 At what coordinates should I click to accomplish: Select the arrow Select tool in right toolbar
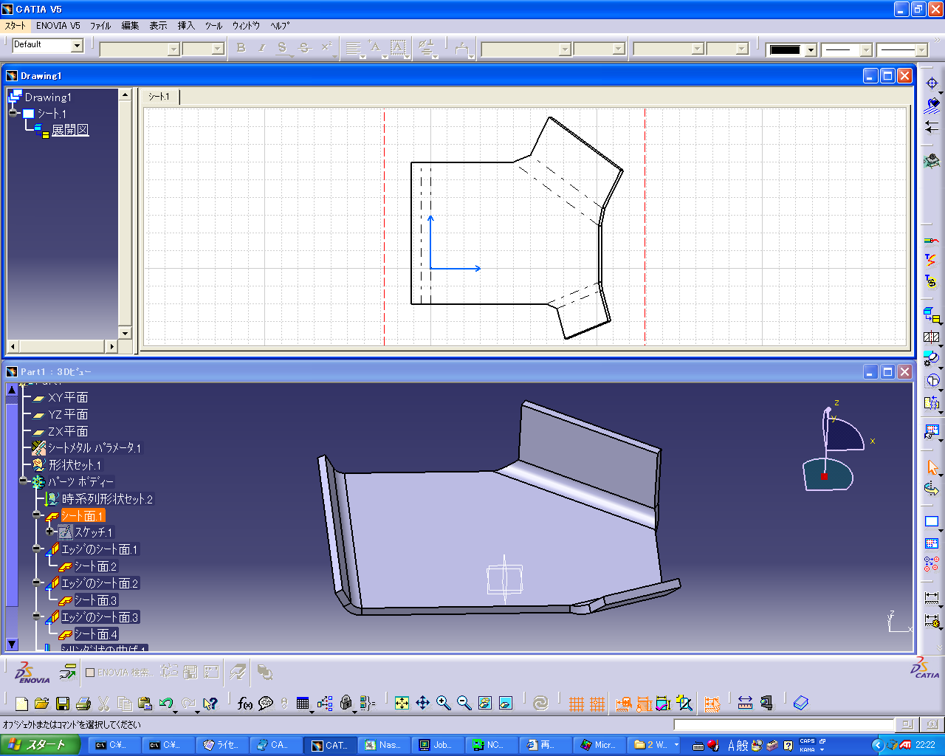click(x=932, y=467)
